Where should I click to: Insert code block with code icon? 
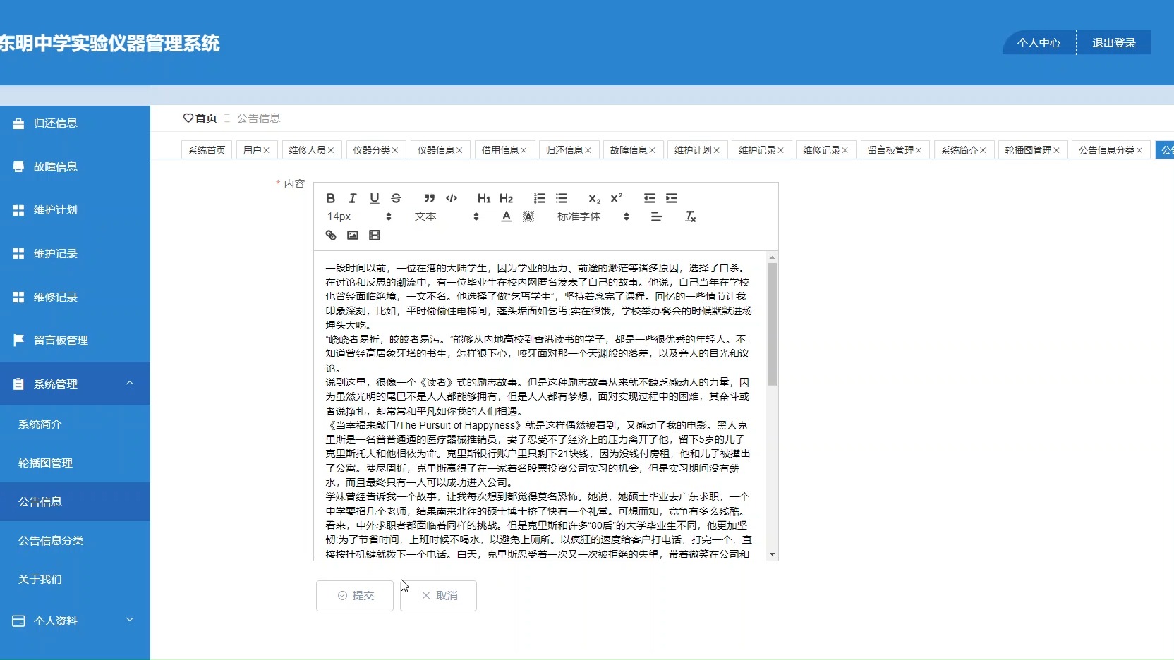pos(452,198)
